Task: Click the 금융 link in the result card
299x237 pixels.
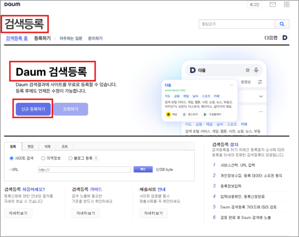Action: (x=177, y=96)
